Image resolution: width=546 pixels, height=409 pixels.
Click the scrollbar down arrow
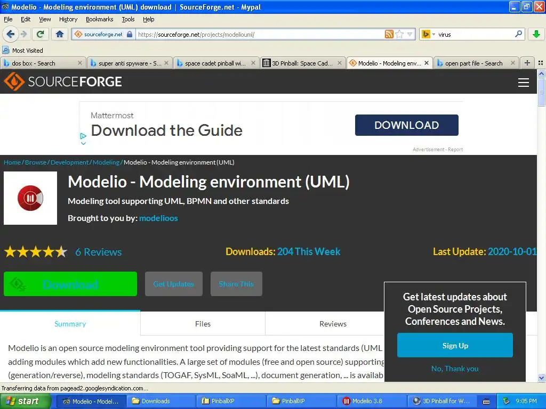click(x=541, y=378)
